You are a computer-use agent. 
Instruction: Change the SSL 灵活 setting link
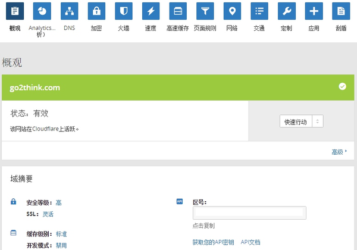pos(48,214)
